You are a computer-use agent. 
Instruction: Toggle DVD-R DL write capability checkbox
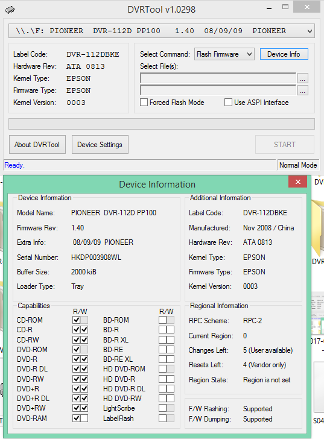(84, 369)
